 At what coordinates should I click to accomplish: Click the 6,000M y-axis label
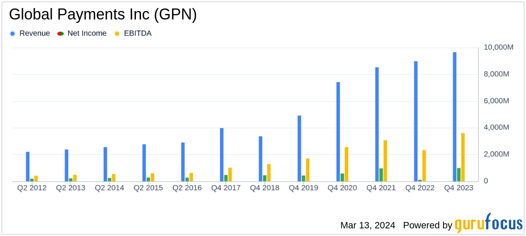pos(496,101)
